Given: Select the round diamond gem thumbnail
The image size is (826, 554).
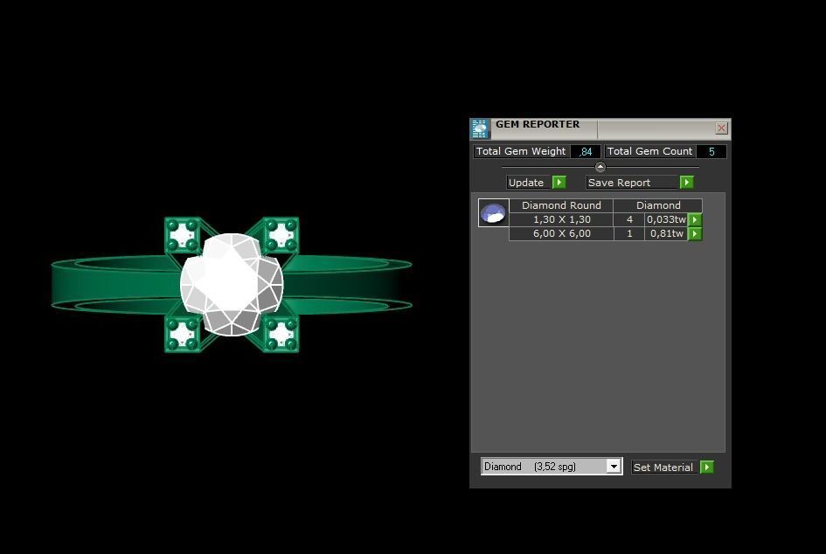Looking at the screenshot, I should [x=493, y=212].
